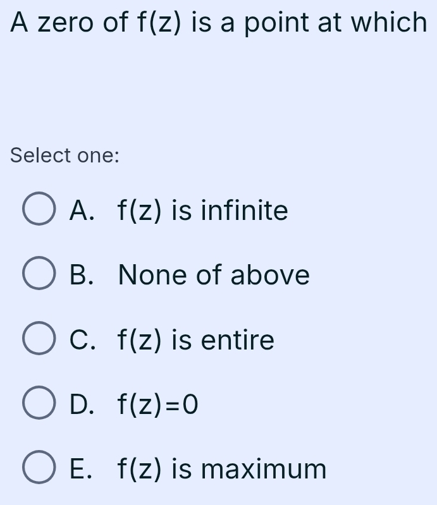The image size is (437, 505).
Task: Click the answer text "f(z) is maximum"
Action: click(x=222, y=469)
